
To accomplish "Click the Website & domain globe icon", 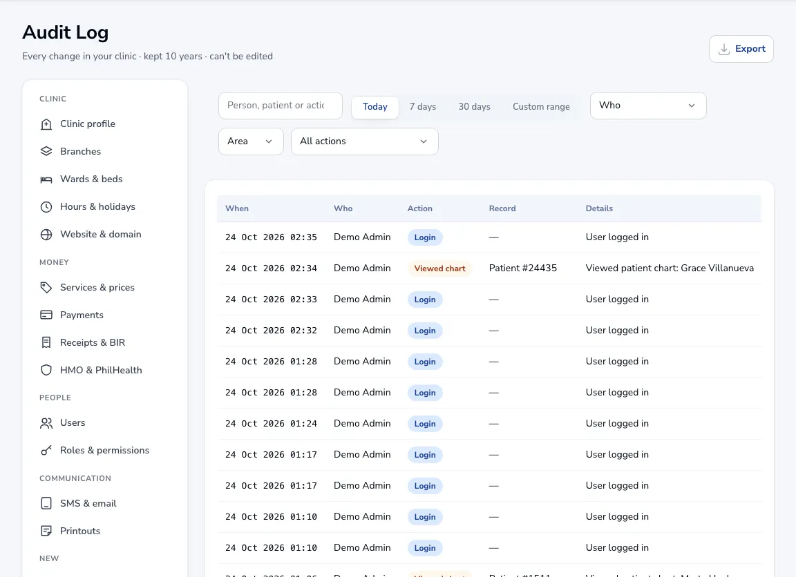I will click(46, 235).
